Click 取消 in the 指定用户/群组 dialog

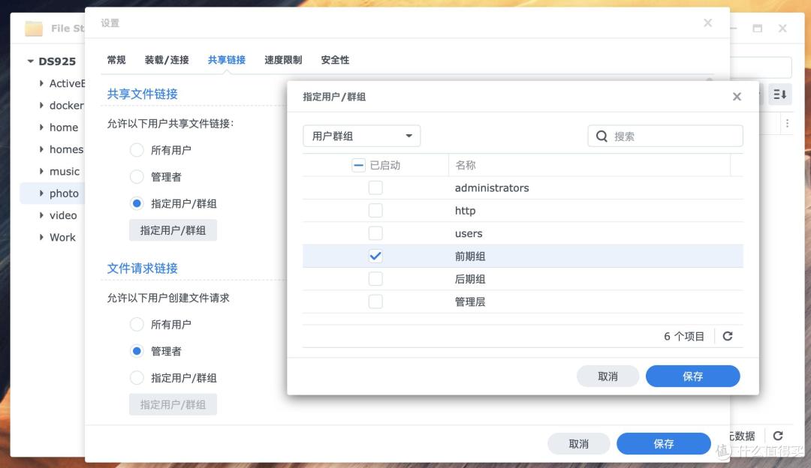pyautogui.click(x=607, y=376)
